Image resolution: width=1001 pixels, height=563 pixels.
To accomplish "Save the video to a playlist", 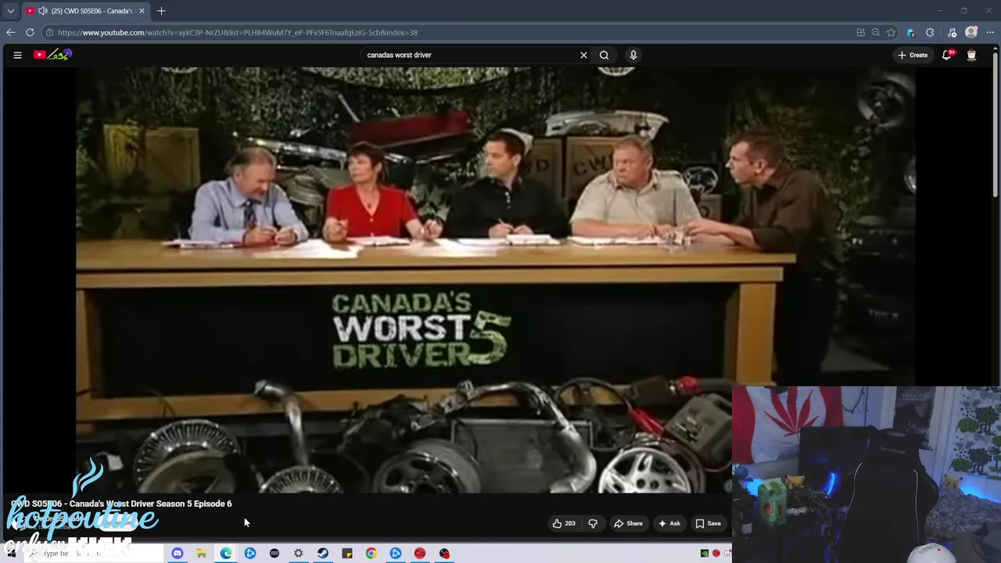I will coord(708,523).
